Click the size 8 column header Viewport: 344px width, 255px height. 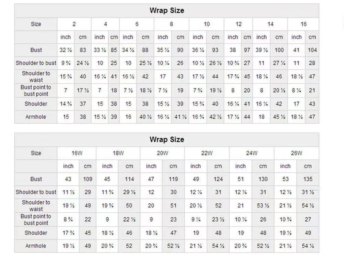coord(171,24)
